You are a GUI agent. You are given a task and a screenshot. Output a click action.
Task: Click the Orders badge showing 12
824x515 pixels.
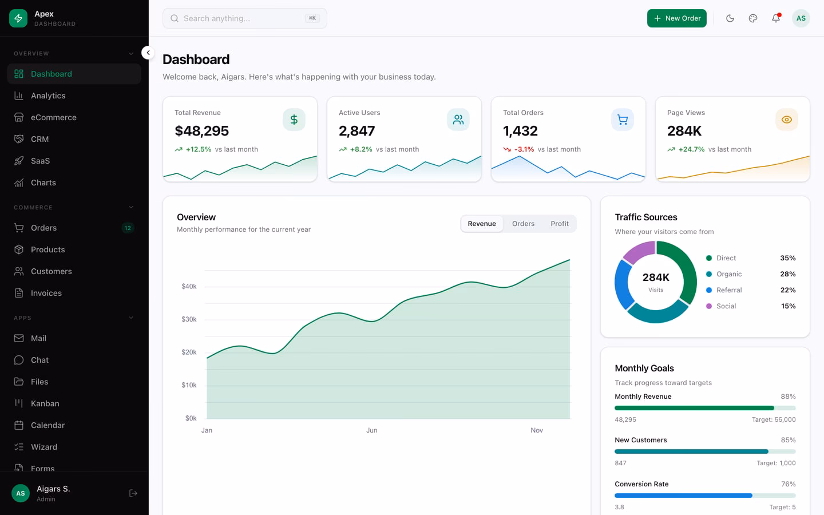pyautogui.click(x=128, y=228)
